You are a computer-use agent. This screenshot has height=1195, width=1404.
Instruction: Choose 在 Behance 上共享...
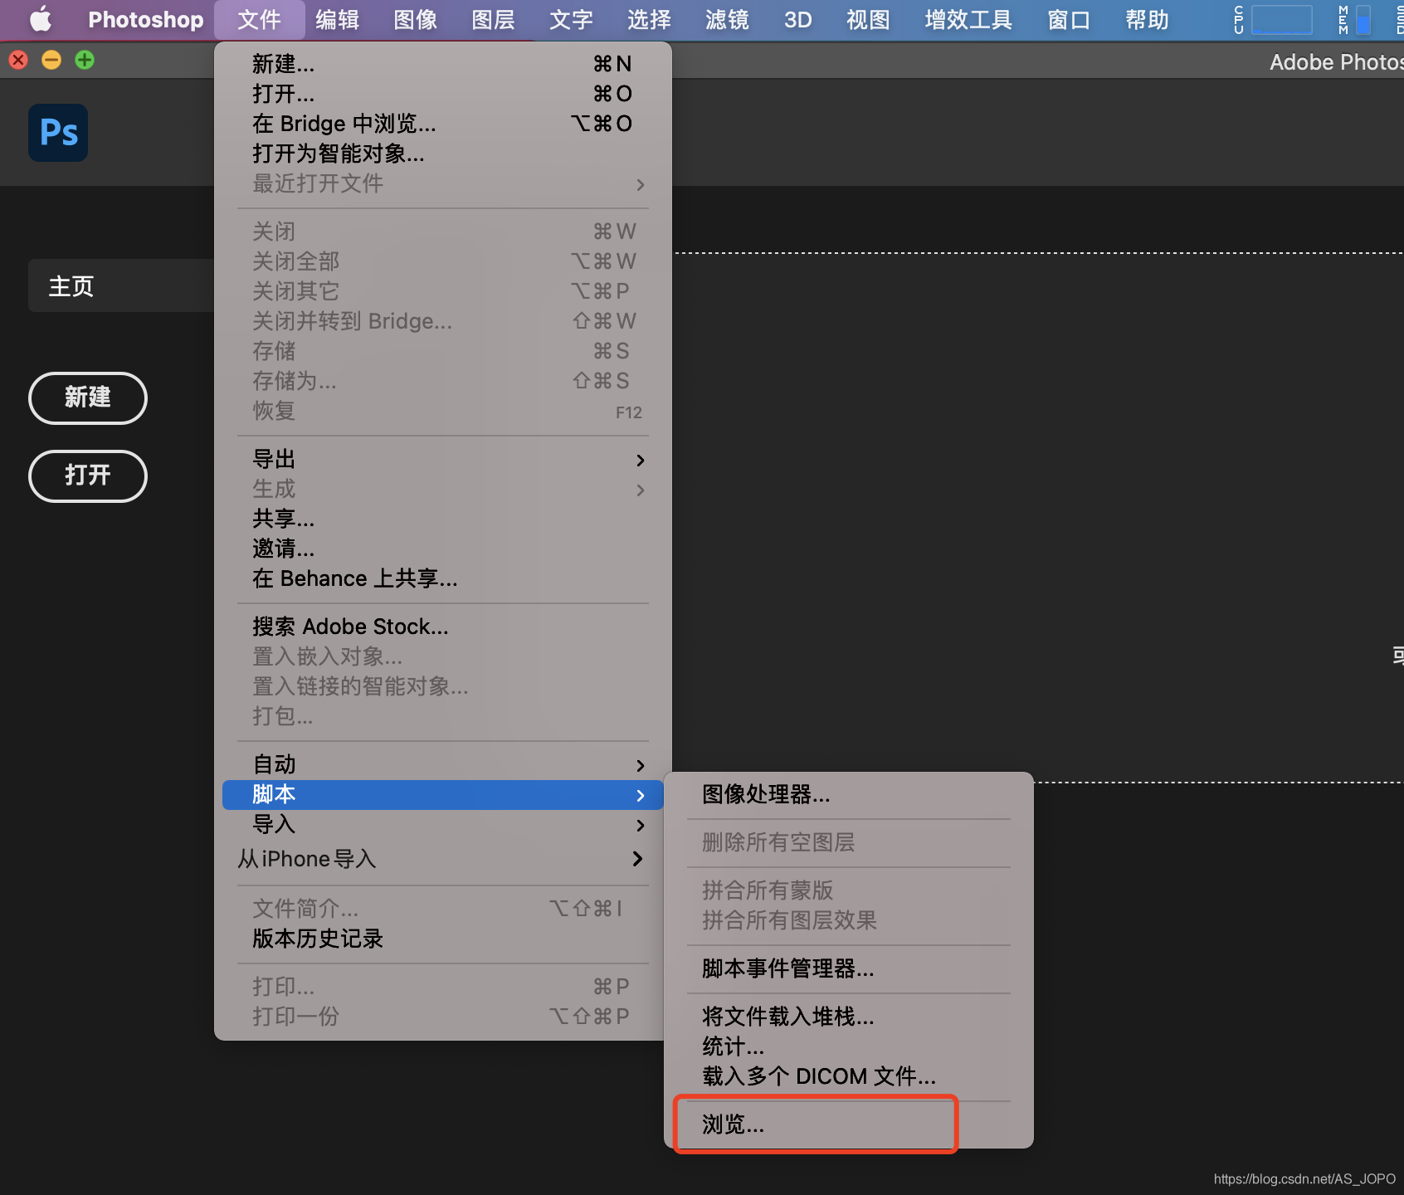point(354,578)
